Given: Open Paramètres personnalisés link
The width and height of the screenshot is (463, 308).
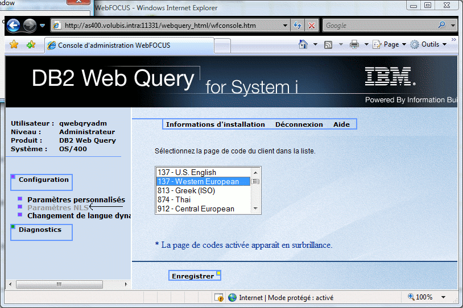Looking at the screenshot, I should [76, 199].
